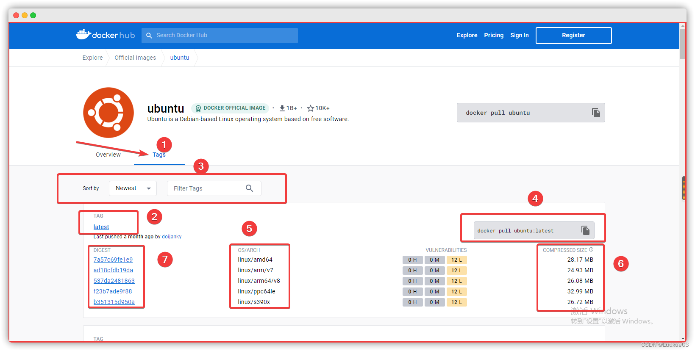Click the 0 M badge for linux/s390x
This screenshot has width=695, height=351.
(x=434, y=302)
